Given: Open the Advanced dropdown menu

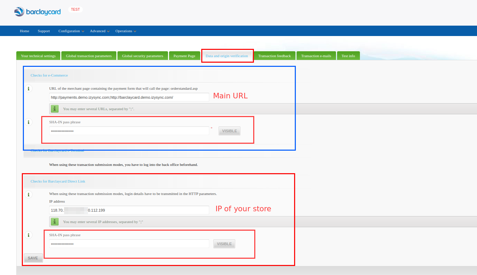Looking at the screenshot, I should pyautogui.click(x=99, y=31).
